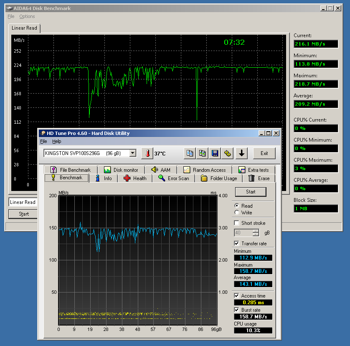Click the save screenshot floppy disk icon
This screenshot has height=346, width=350.
click(x=215, y=153)
